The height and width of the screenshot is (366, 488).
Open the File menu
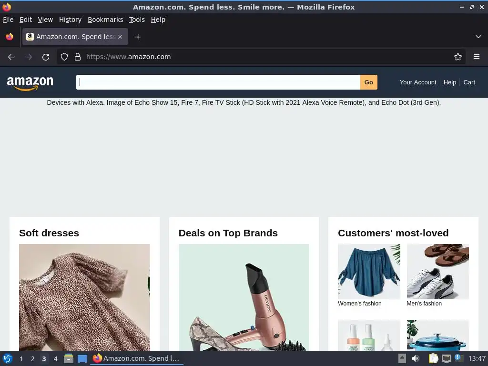(8, 20)
